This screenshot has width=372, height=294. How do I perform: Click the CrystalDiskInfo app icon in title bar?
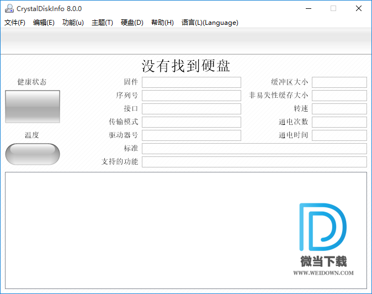tap(9, 8)
